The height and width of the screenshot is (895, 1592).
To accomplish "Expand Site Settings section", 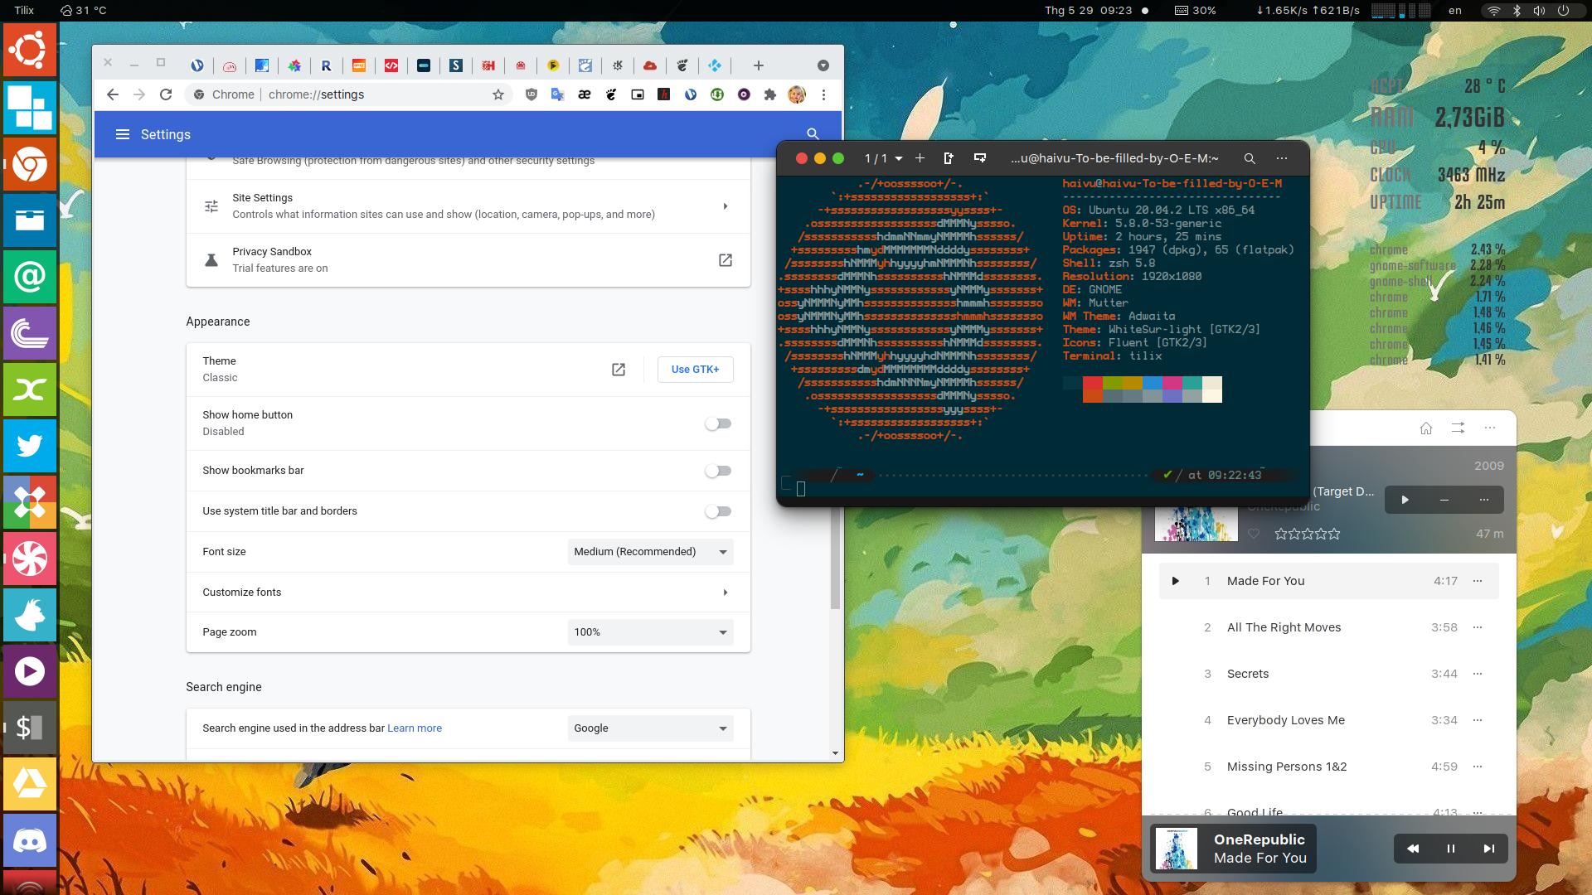I will 468,206.
